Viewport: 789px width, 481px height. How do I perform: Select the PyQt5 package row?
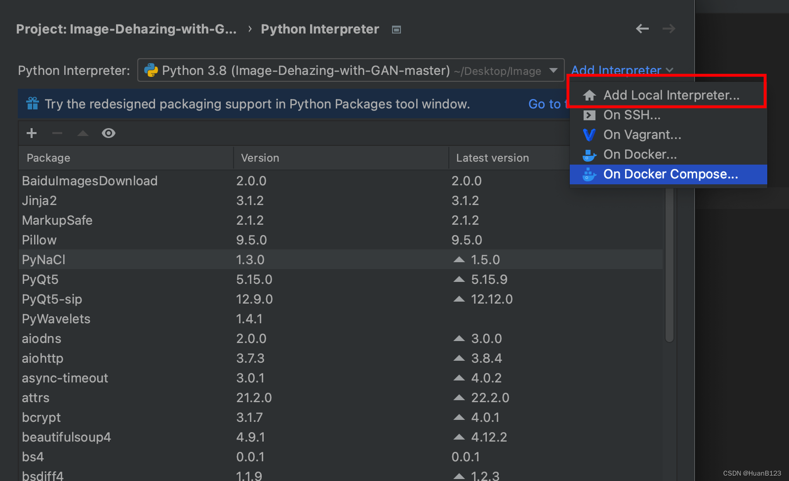click(x=341, y=279)
